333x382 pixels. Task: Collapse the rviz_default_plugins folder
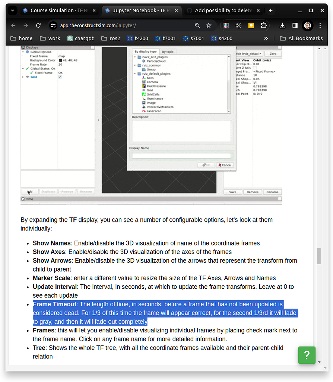tap(134, 73)
